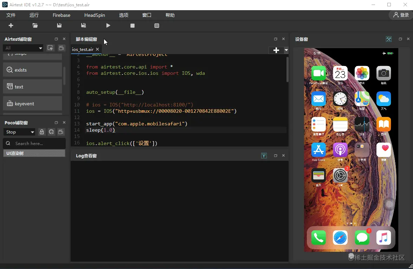Run the script with the play button

108,26
